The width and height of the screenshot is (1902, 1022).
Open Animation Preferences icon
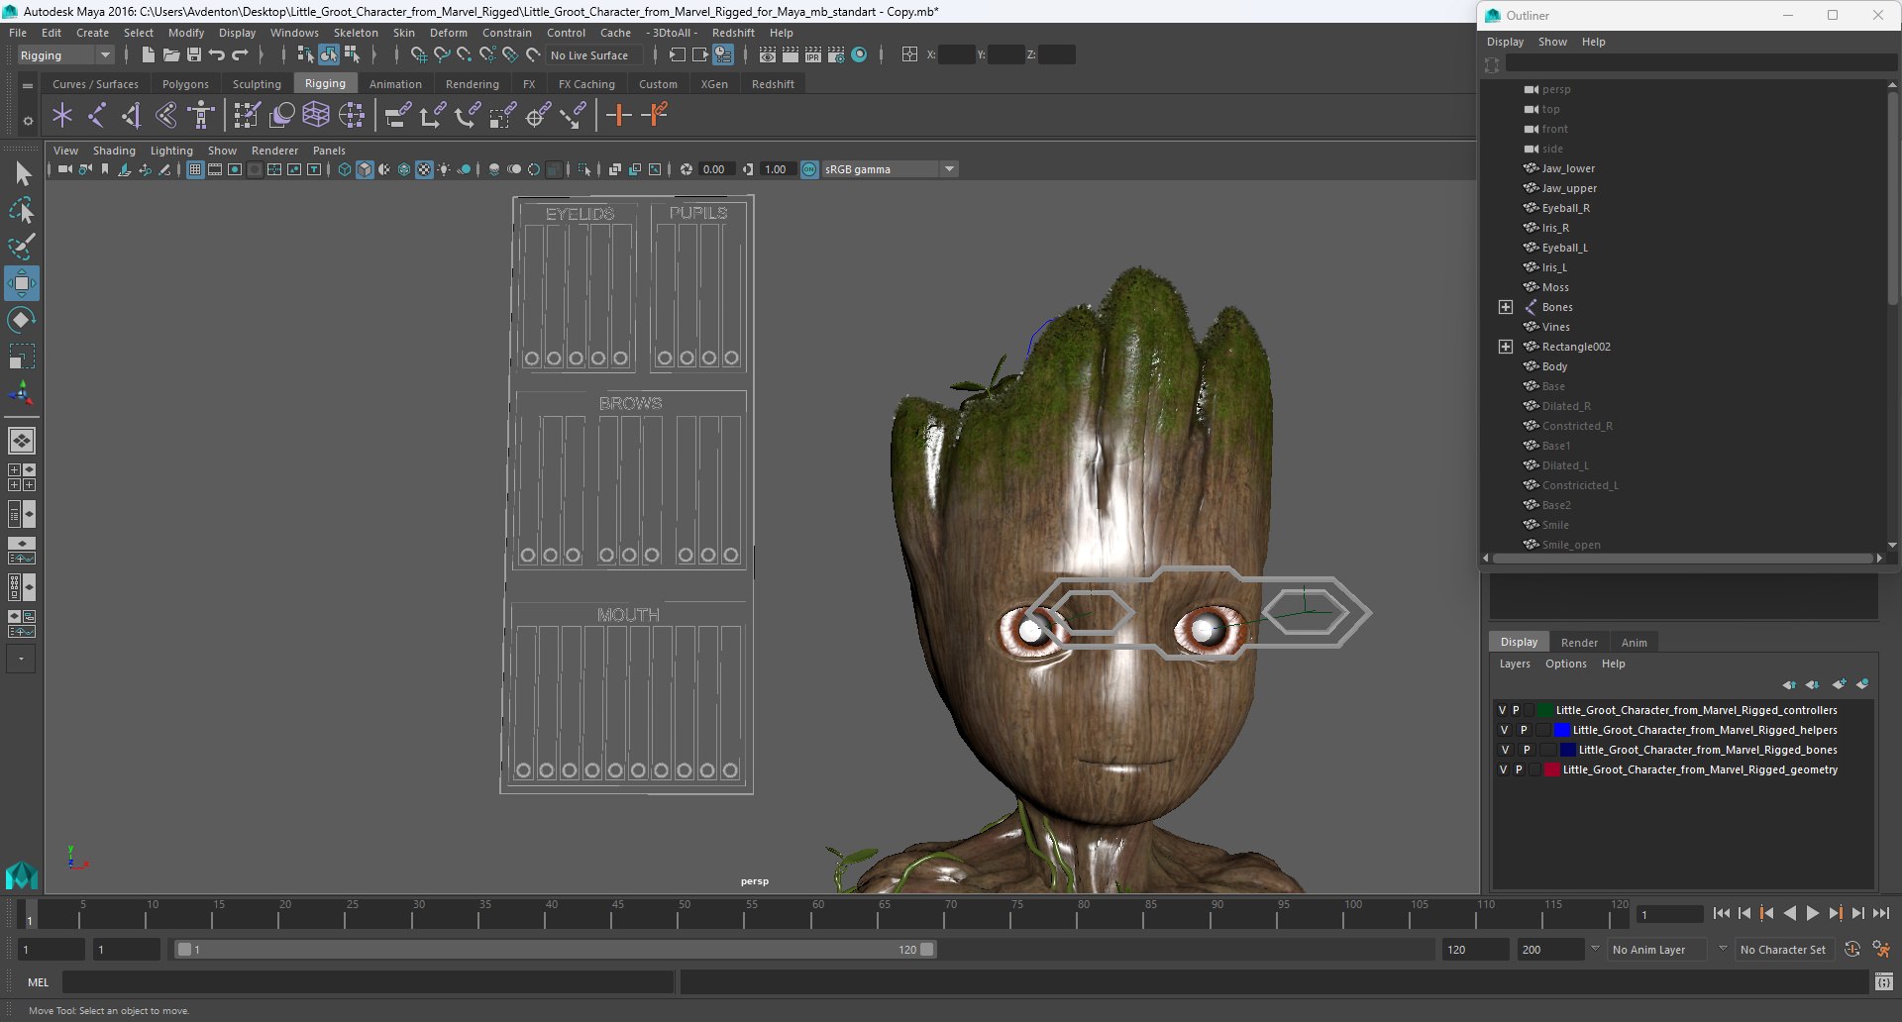click(x=1881, y=950)
